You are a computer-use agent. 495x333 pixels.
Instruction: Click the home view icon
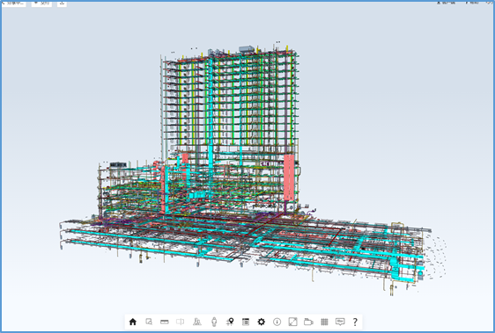[x=133, y=322]
